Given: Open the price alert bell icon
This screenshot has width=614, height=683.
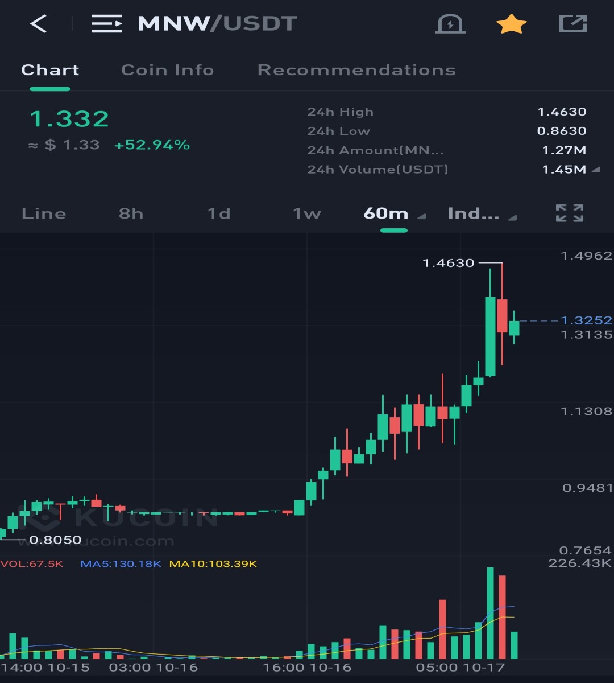Looking at the screenshot, I should tap(450, 24).
